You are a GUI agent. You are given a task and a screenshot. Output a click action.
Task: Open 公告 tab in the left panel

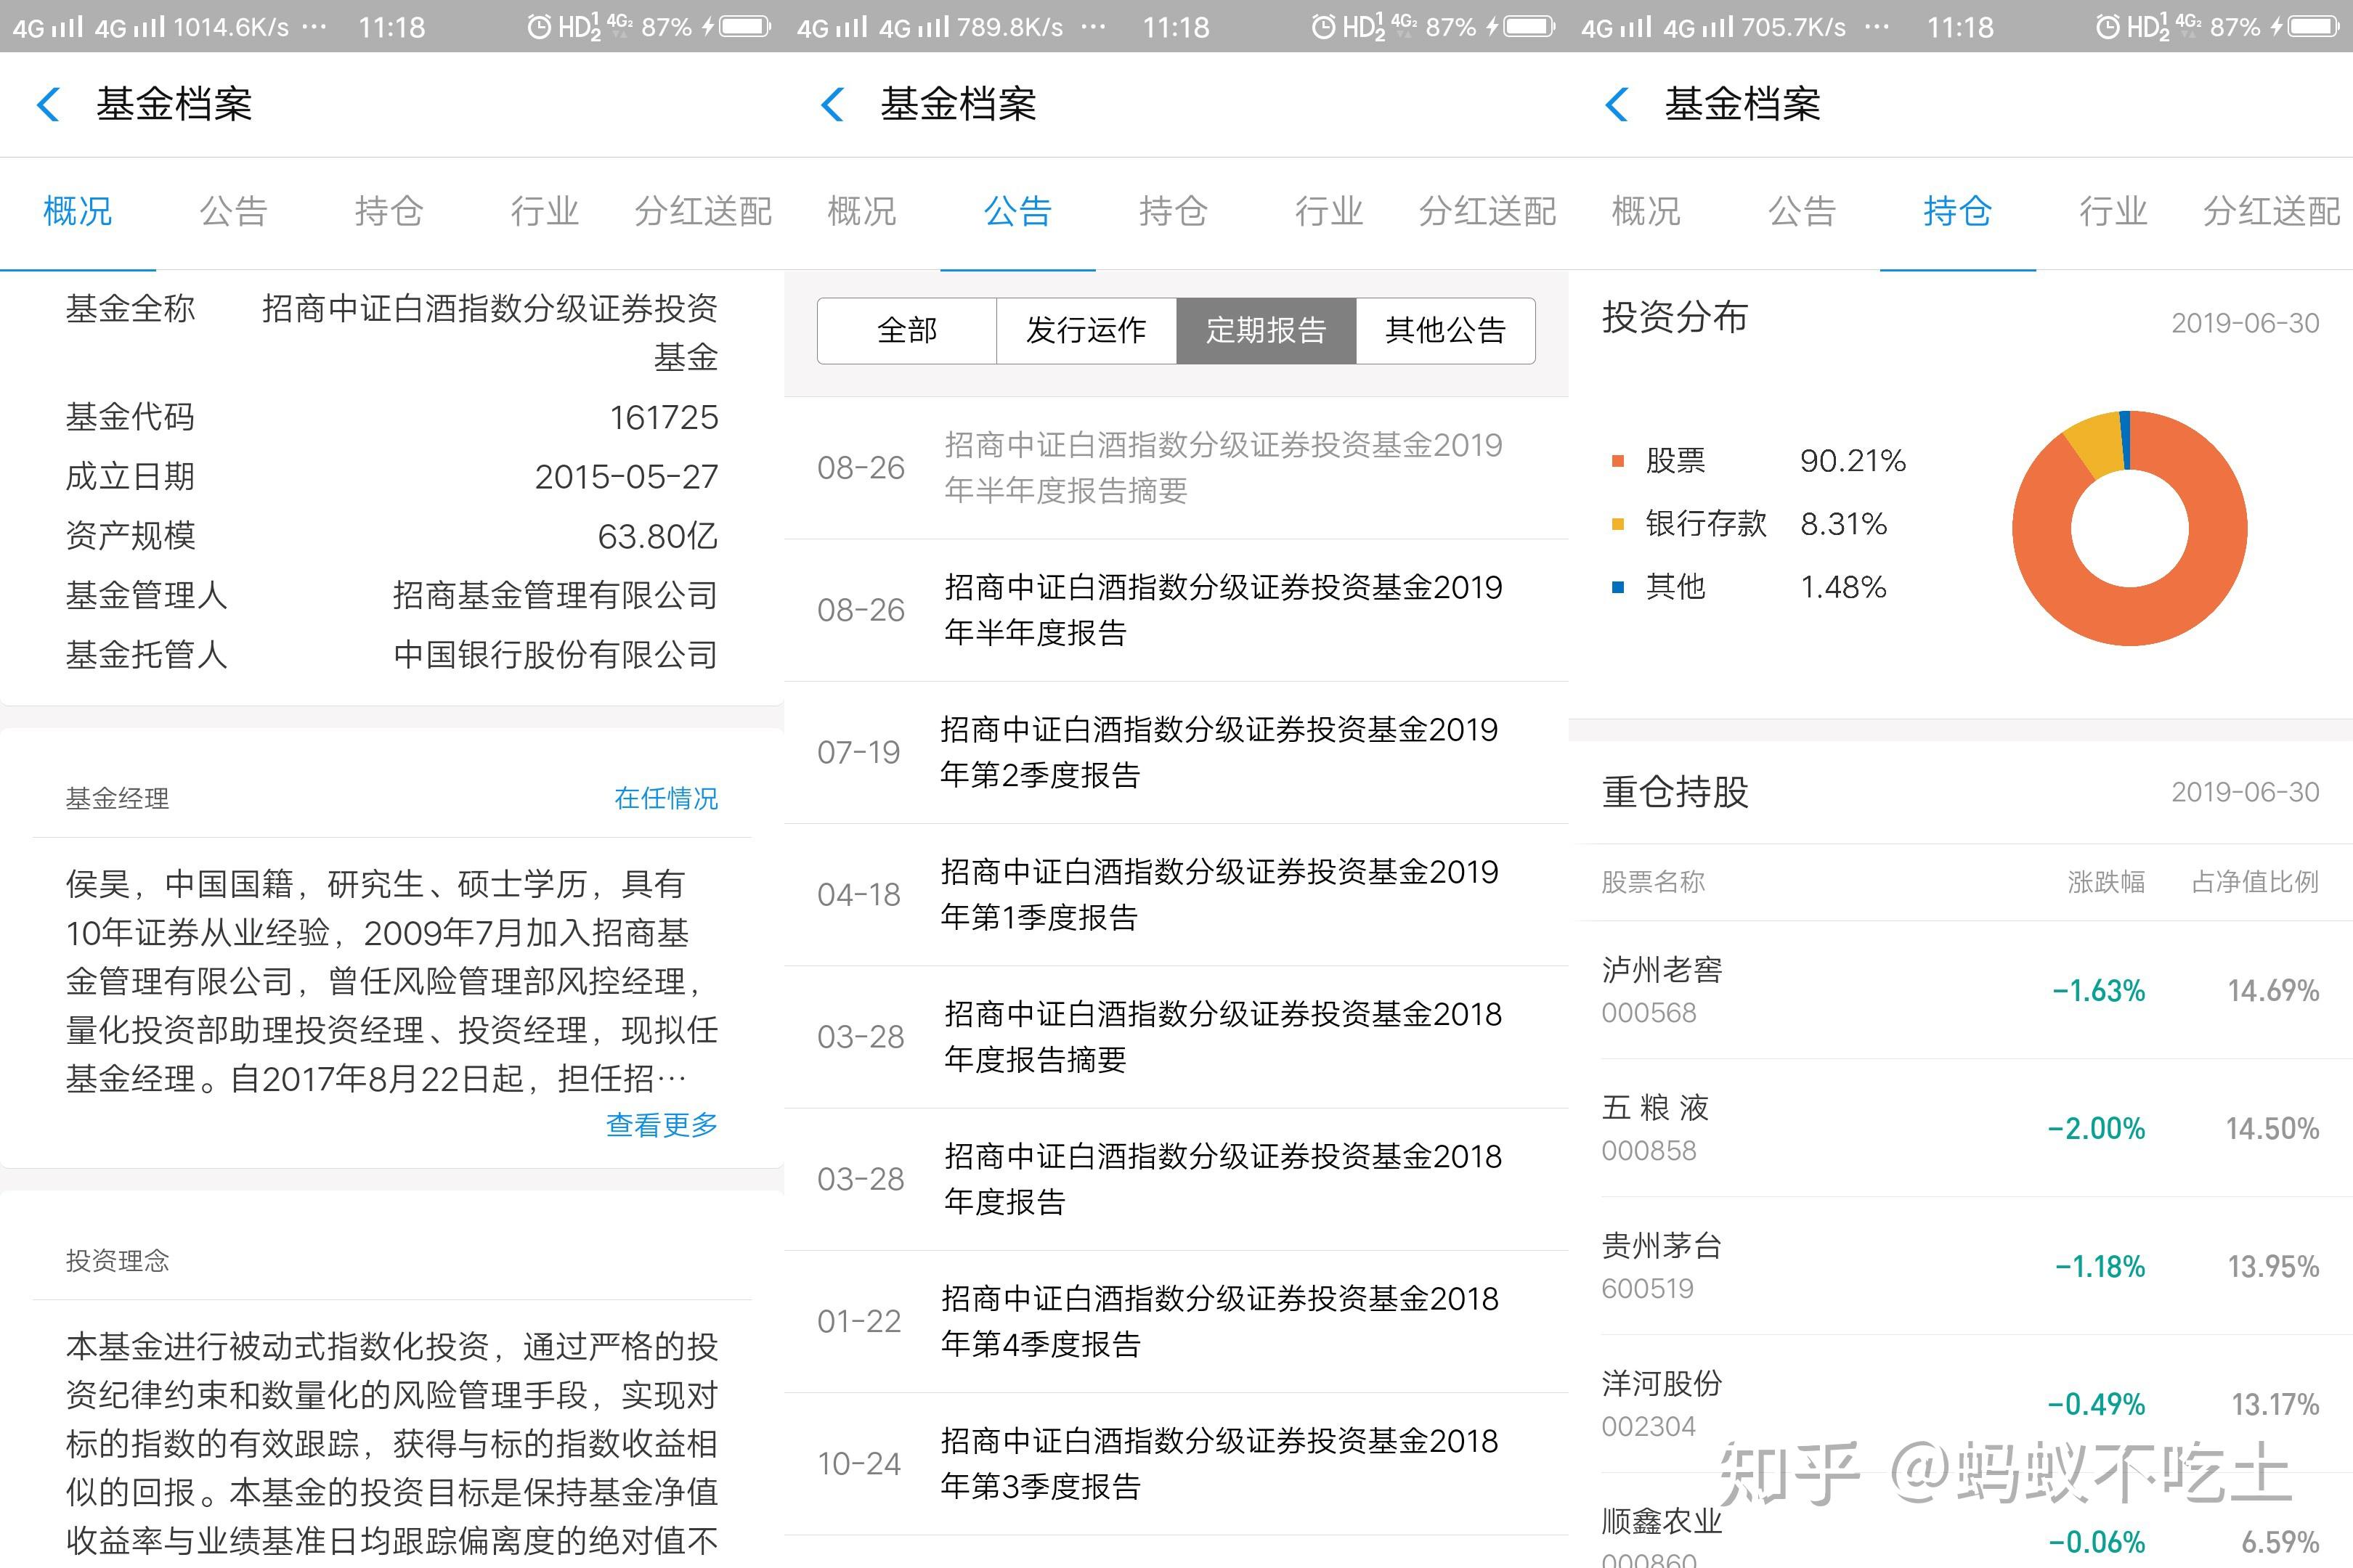point(234,211)
